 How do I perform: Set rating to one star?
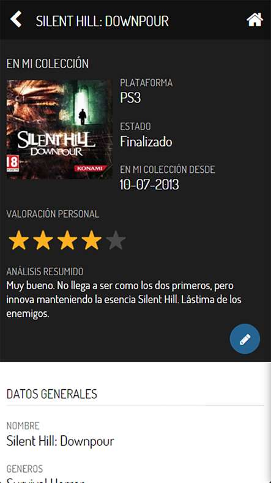[19, 240]
